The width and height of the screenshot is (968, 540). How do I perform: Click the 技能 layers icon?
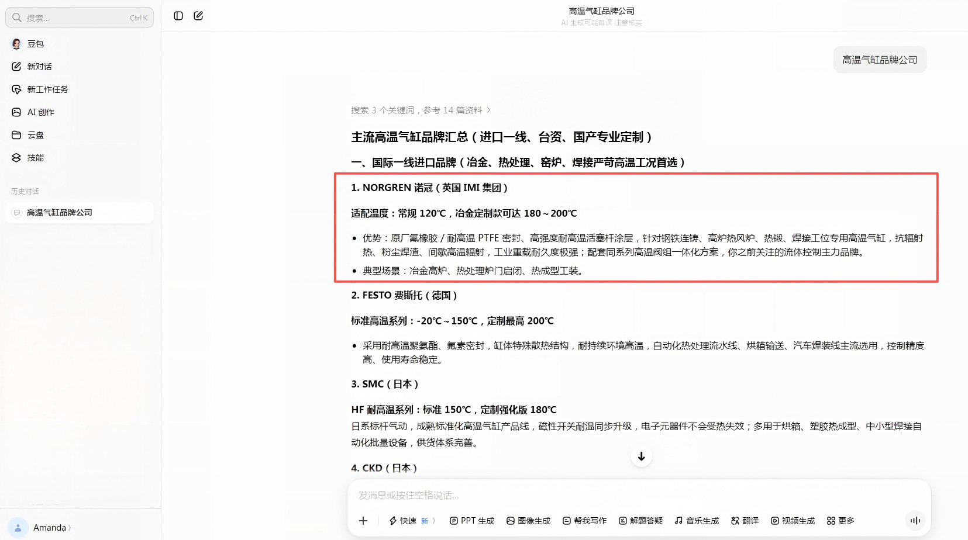click(16, 158)
